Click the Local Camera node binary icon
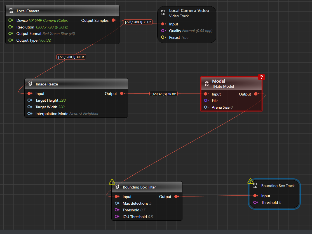312x234 pixels. 11,11
